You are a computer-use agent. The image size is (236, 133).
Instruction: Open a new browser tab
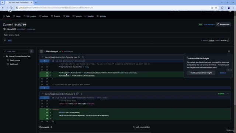(x=36, y=3)
